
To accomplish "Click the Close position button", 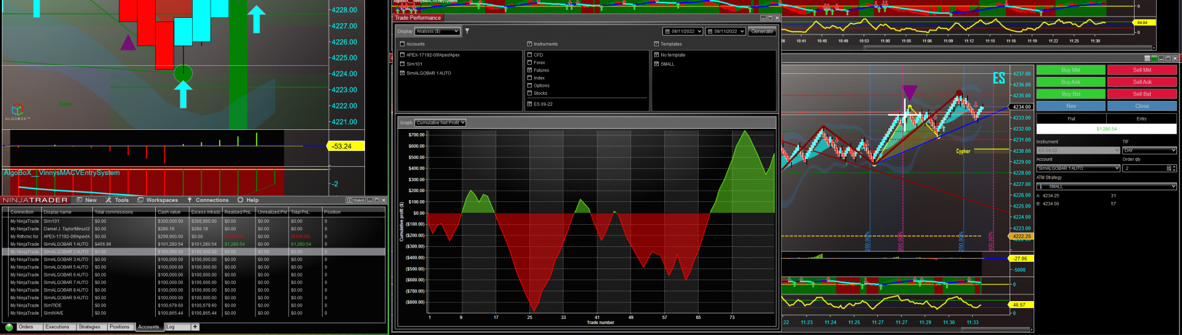I will pos(1142,106).
